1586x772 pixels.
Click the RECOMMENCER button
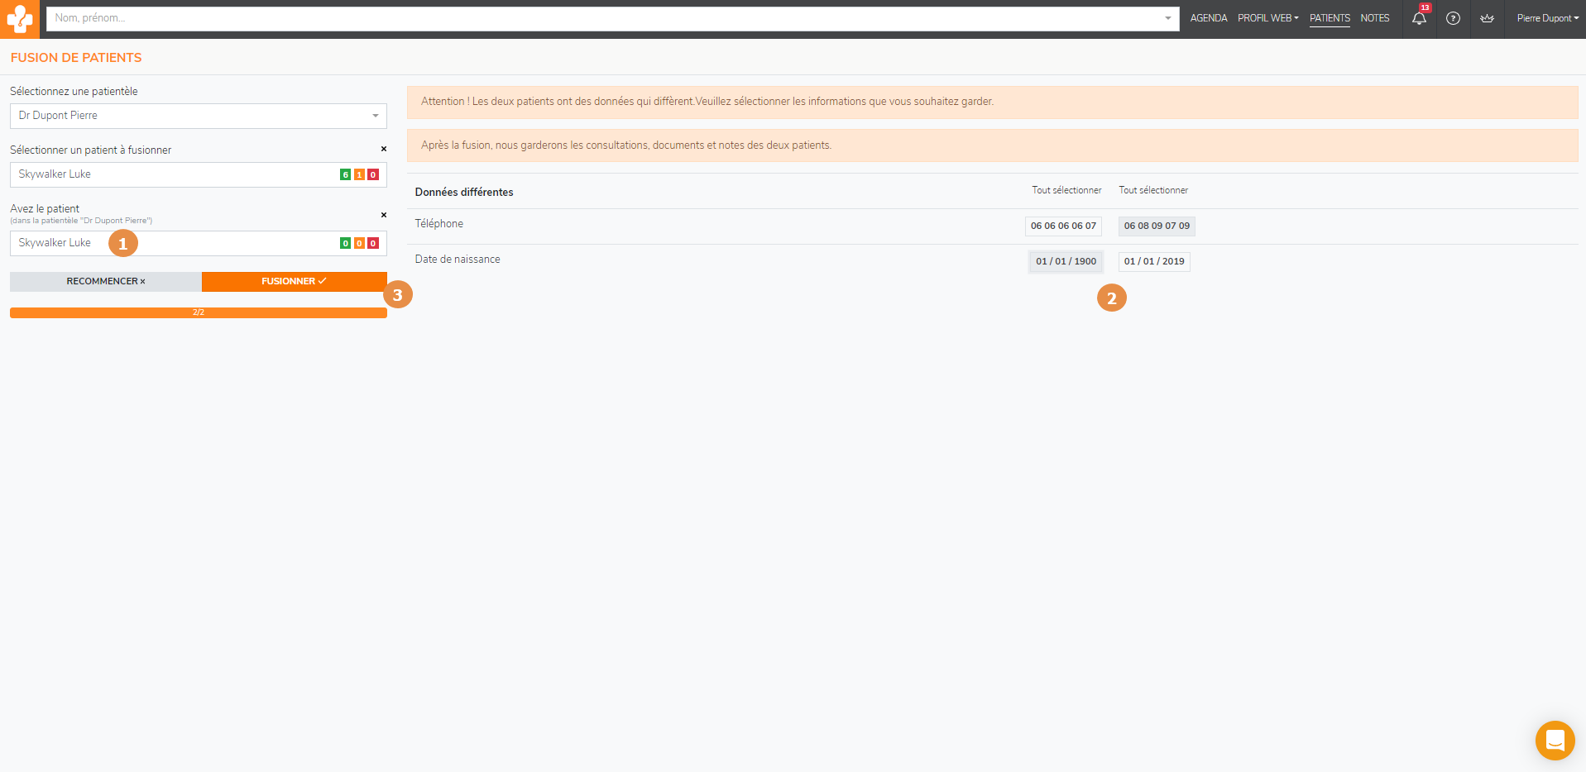coord(106,282)
